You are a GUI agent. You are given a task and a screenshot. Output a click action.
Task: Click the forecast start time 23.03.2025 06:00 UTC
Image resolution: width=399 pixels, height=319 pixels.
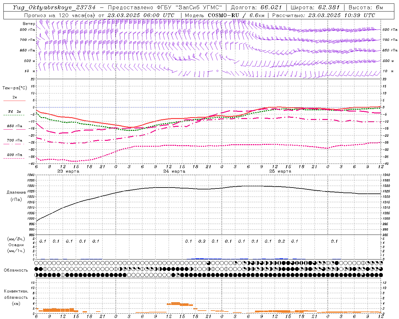[141, 15]
